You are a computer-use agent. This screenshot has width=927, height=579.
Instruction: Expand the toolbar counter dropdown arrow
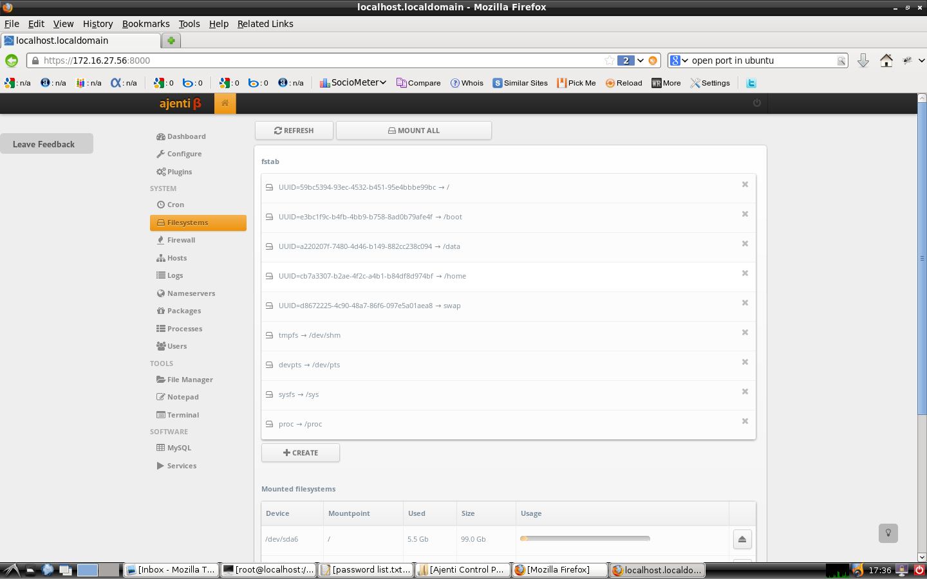pos(641,60)
